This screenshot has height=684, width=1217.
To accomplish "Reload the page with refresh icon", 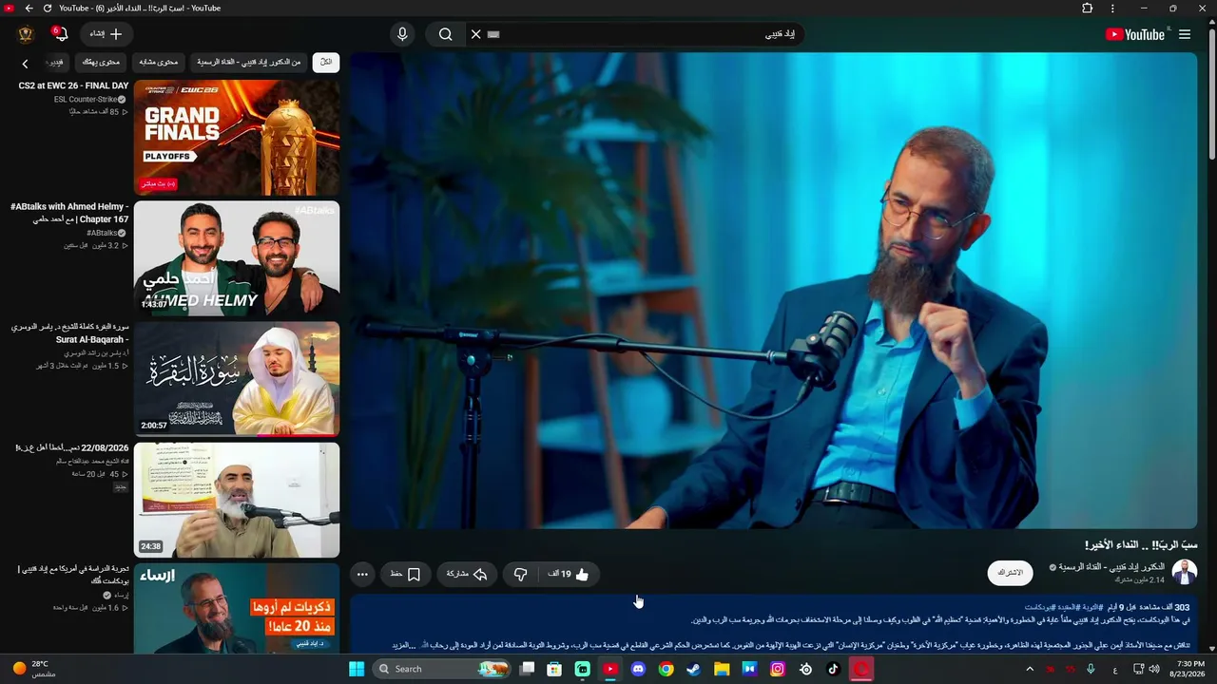I will pos(48,9).
